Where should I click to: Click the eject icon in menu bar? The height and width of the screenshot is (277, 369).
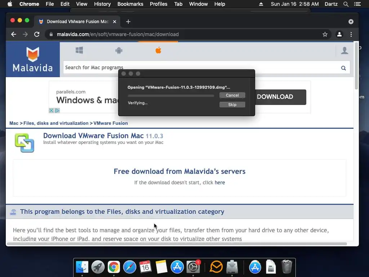point(261,4)
